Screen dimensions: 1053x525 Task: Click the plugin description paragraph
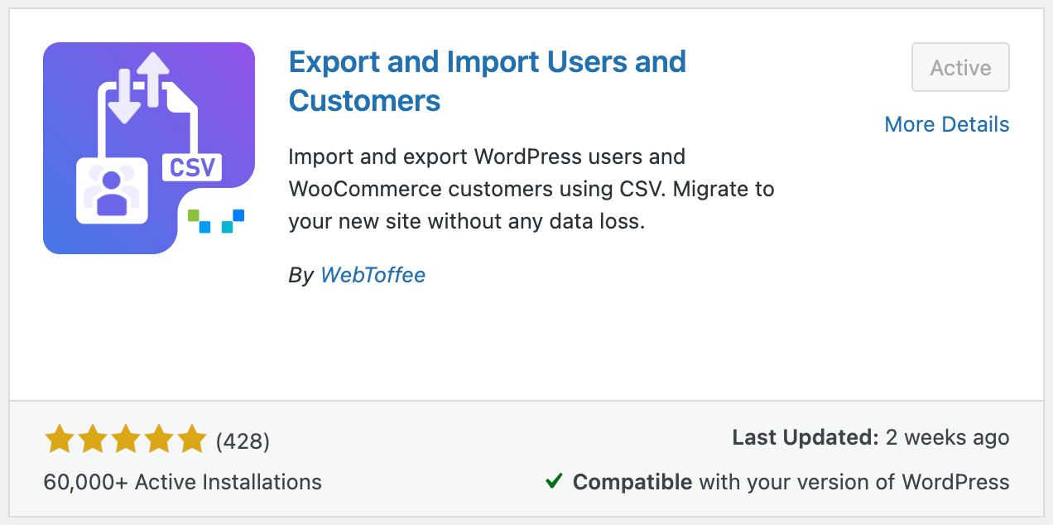coord(531,189)
